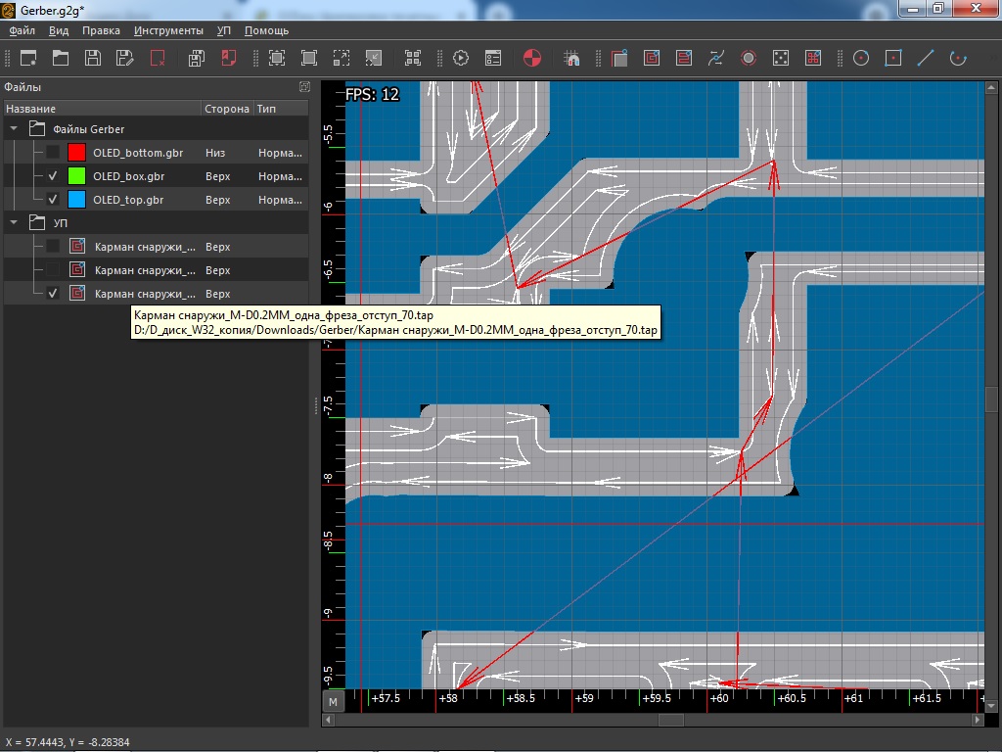Uncheck the OLED_top.gbr layer checkbox
This screenshot has width=1002, height=752.
coord(53,200)
